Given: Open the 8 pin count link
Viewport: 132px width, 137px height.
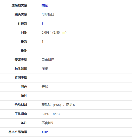Looking at the screenshot, I should [x=43, y=24].
